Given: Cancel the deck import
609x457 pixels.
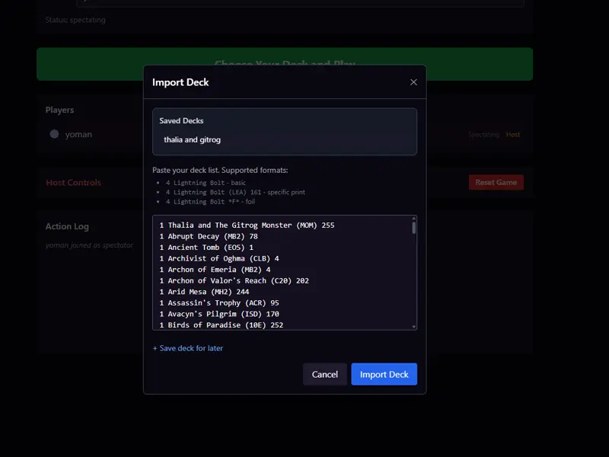Looking at the screenshot, I should 325,374.
